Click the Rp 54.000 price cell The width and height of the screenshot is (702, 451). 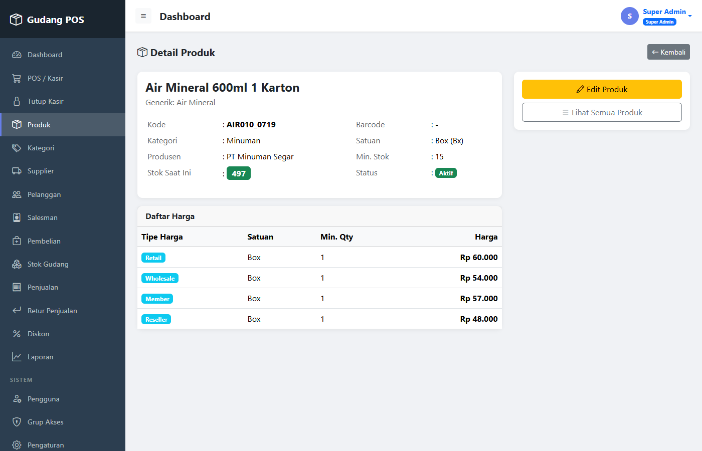coord(479,278)
